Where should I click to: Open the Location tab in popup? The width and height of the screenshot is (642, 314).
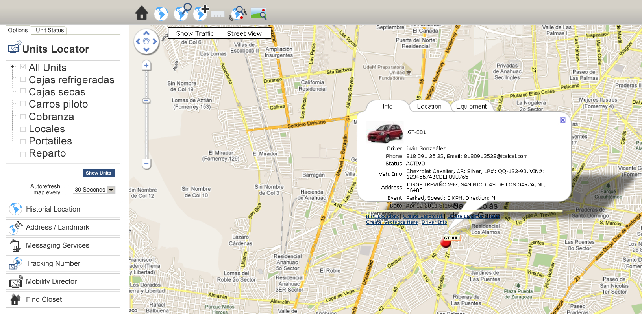[429, 106]
